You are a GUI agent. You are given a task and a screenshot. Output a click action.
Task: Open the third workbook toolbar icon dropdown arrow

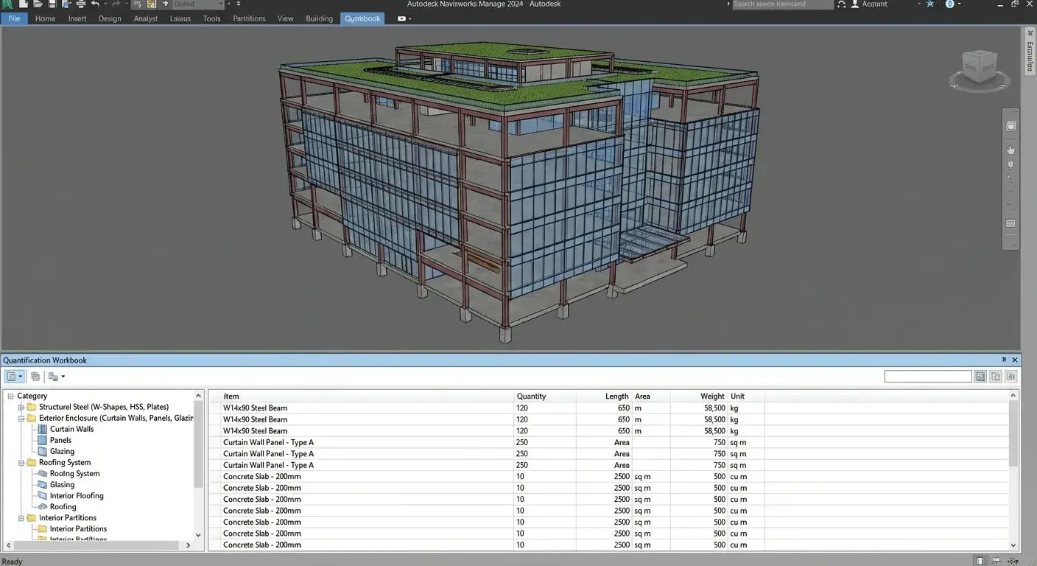point(63,377)
